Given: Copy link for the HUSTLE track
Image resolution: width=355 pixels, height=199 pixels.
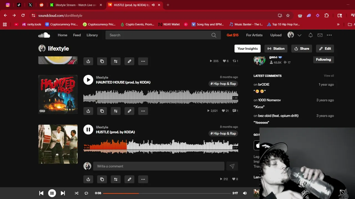Looking at the screenshot, I should [102, 179].
